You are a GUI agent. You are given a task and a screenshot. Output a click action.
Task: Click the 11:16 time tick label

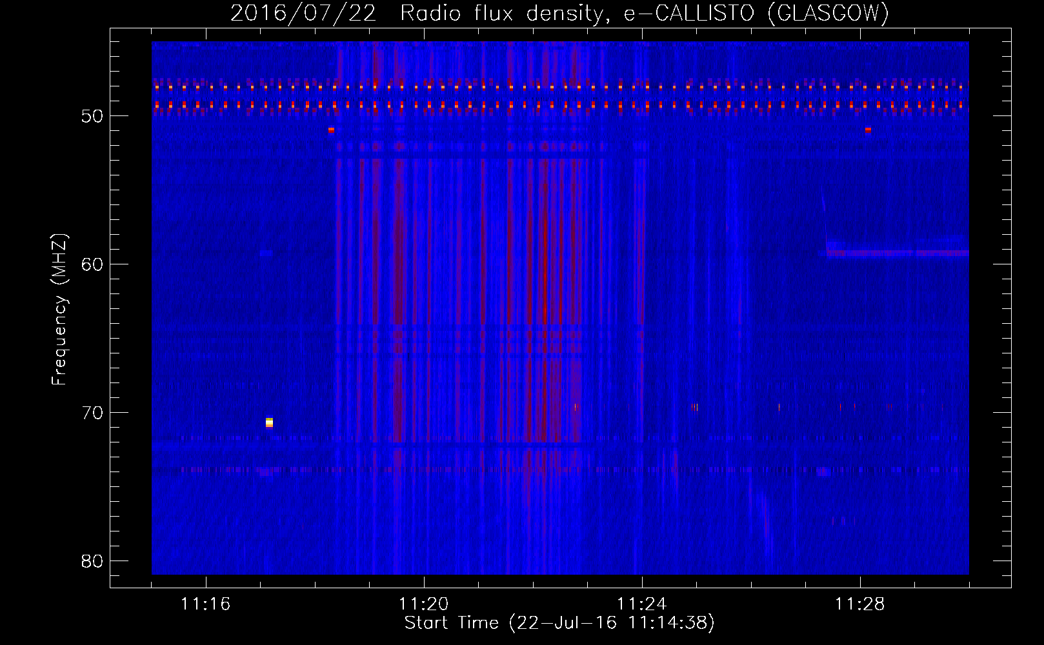click(206, 604)
